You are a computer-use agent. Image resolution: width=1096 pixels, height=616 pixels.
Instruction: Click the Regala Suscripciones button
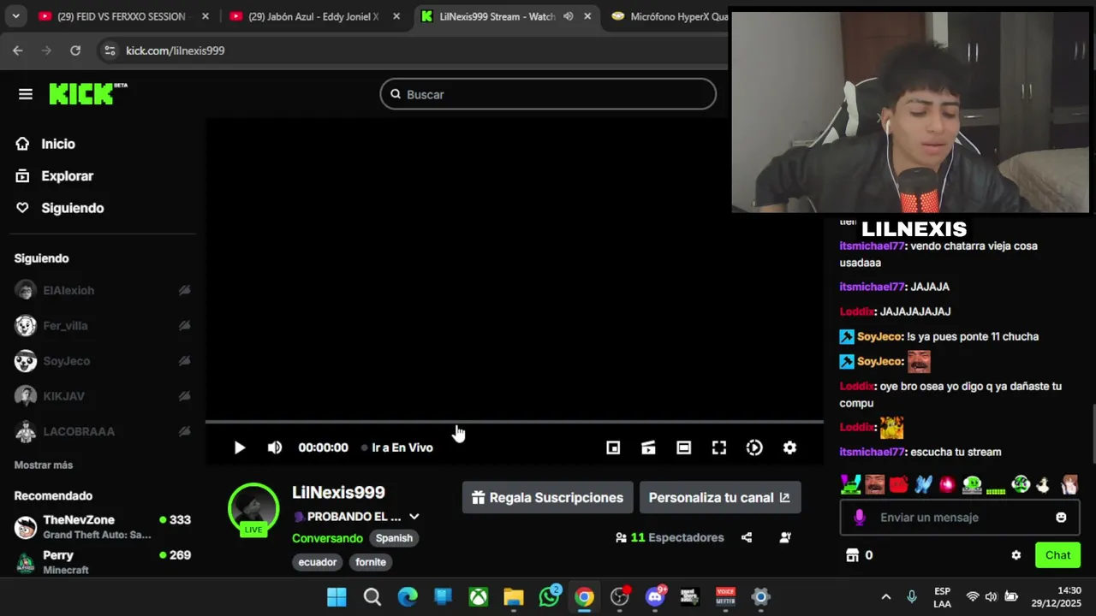point(548,497)
